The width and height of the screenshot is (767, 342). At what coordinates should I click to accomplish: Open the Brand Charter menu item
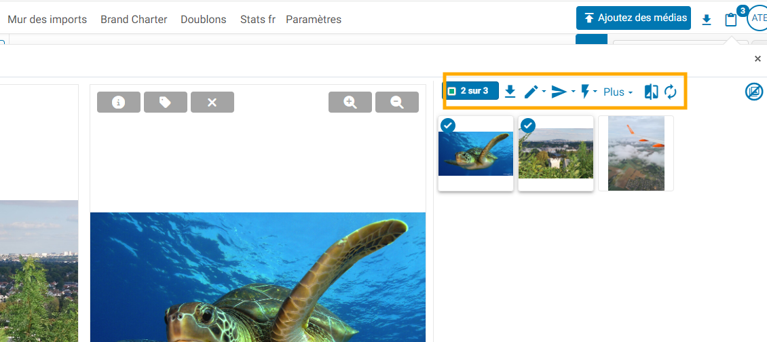click(x=134, y=20)
